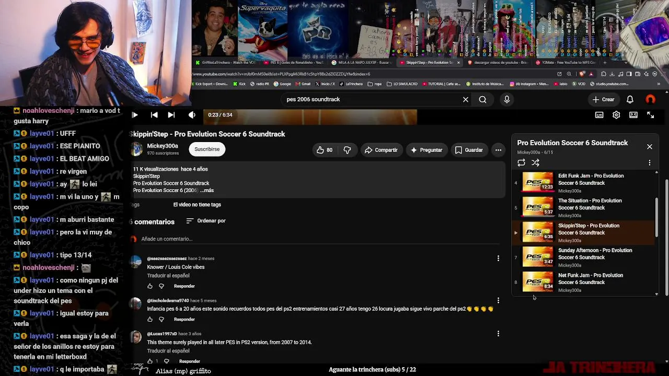
Task: Close the playlist panel
Action: tap(650, 147)
